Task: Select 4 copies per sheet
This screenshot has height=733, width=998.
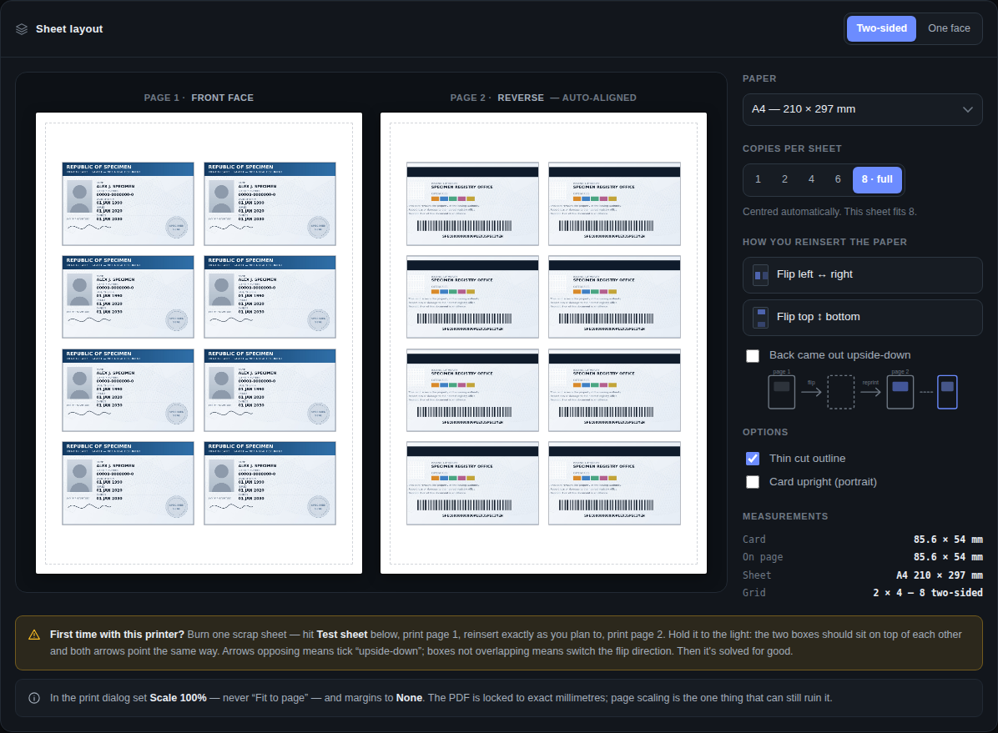Action: click(811, 179)
